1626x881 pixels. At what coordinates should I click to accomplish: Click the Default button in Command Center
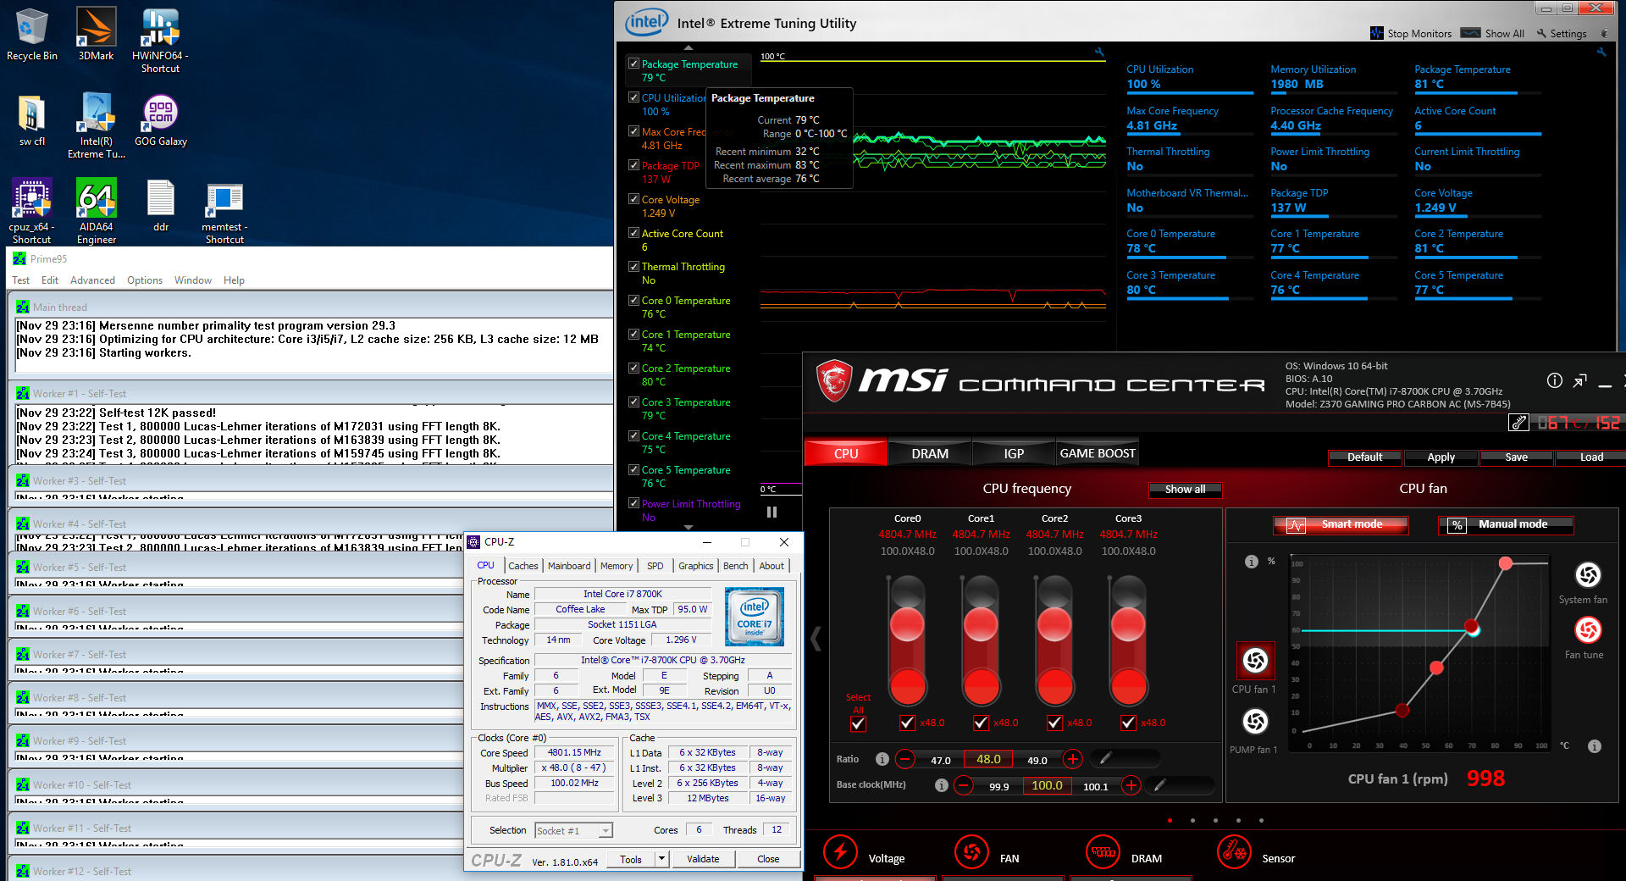coord(1364,457)
